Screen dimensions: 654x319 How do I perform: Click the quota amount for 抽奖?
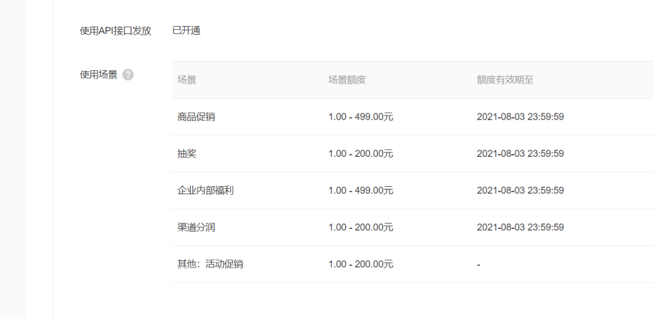coord(361,153)
